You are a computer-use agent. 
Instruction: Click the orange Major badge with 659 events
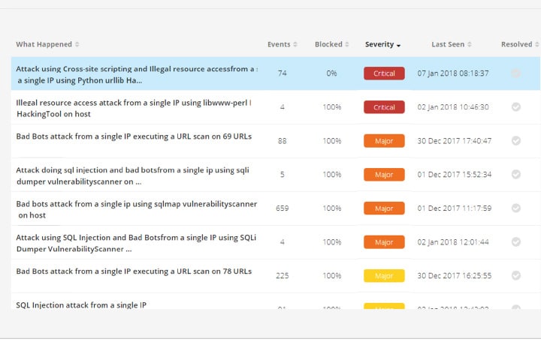coord(384,208)
